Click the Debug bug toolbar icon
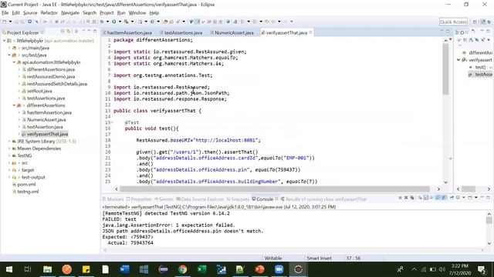The width and height of the screenshot is (494, 277). 102,22
